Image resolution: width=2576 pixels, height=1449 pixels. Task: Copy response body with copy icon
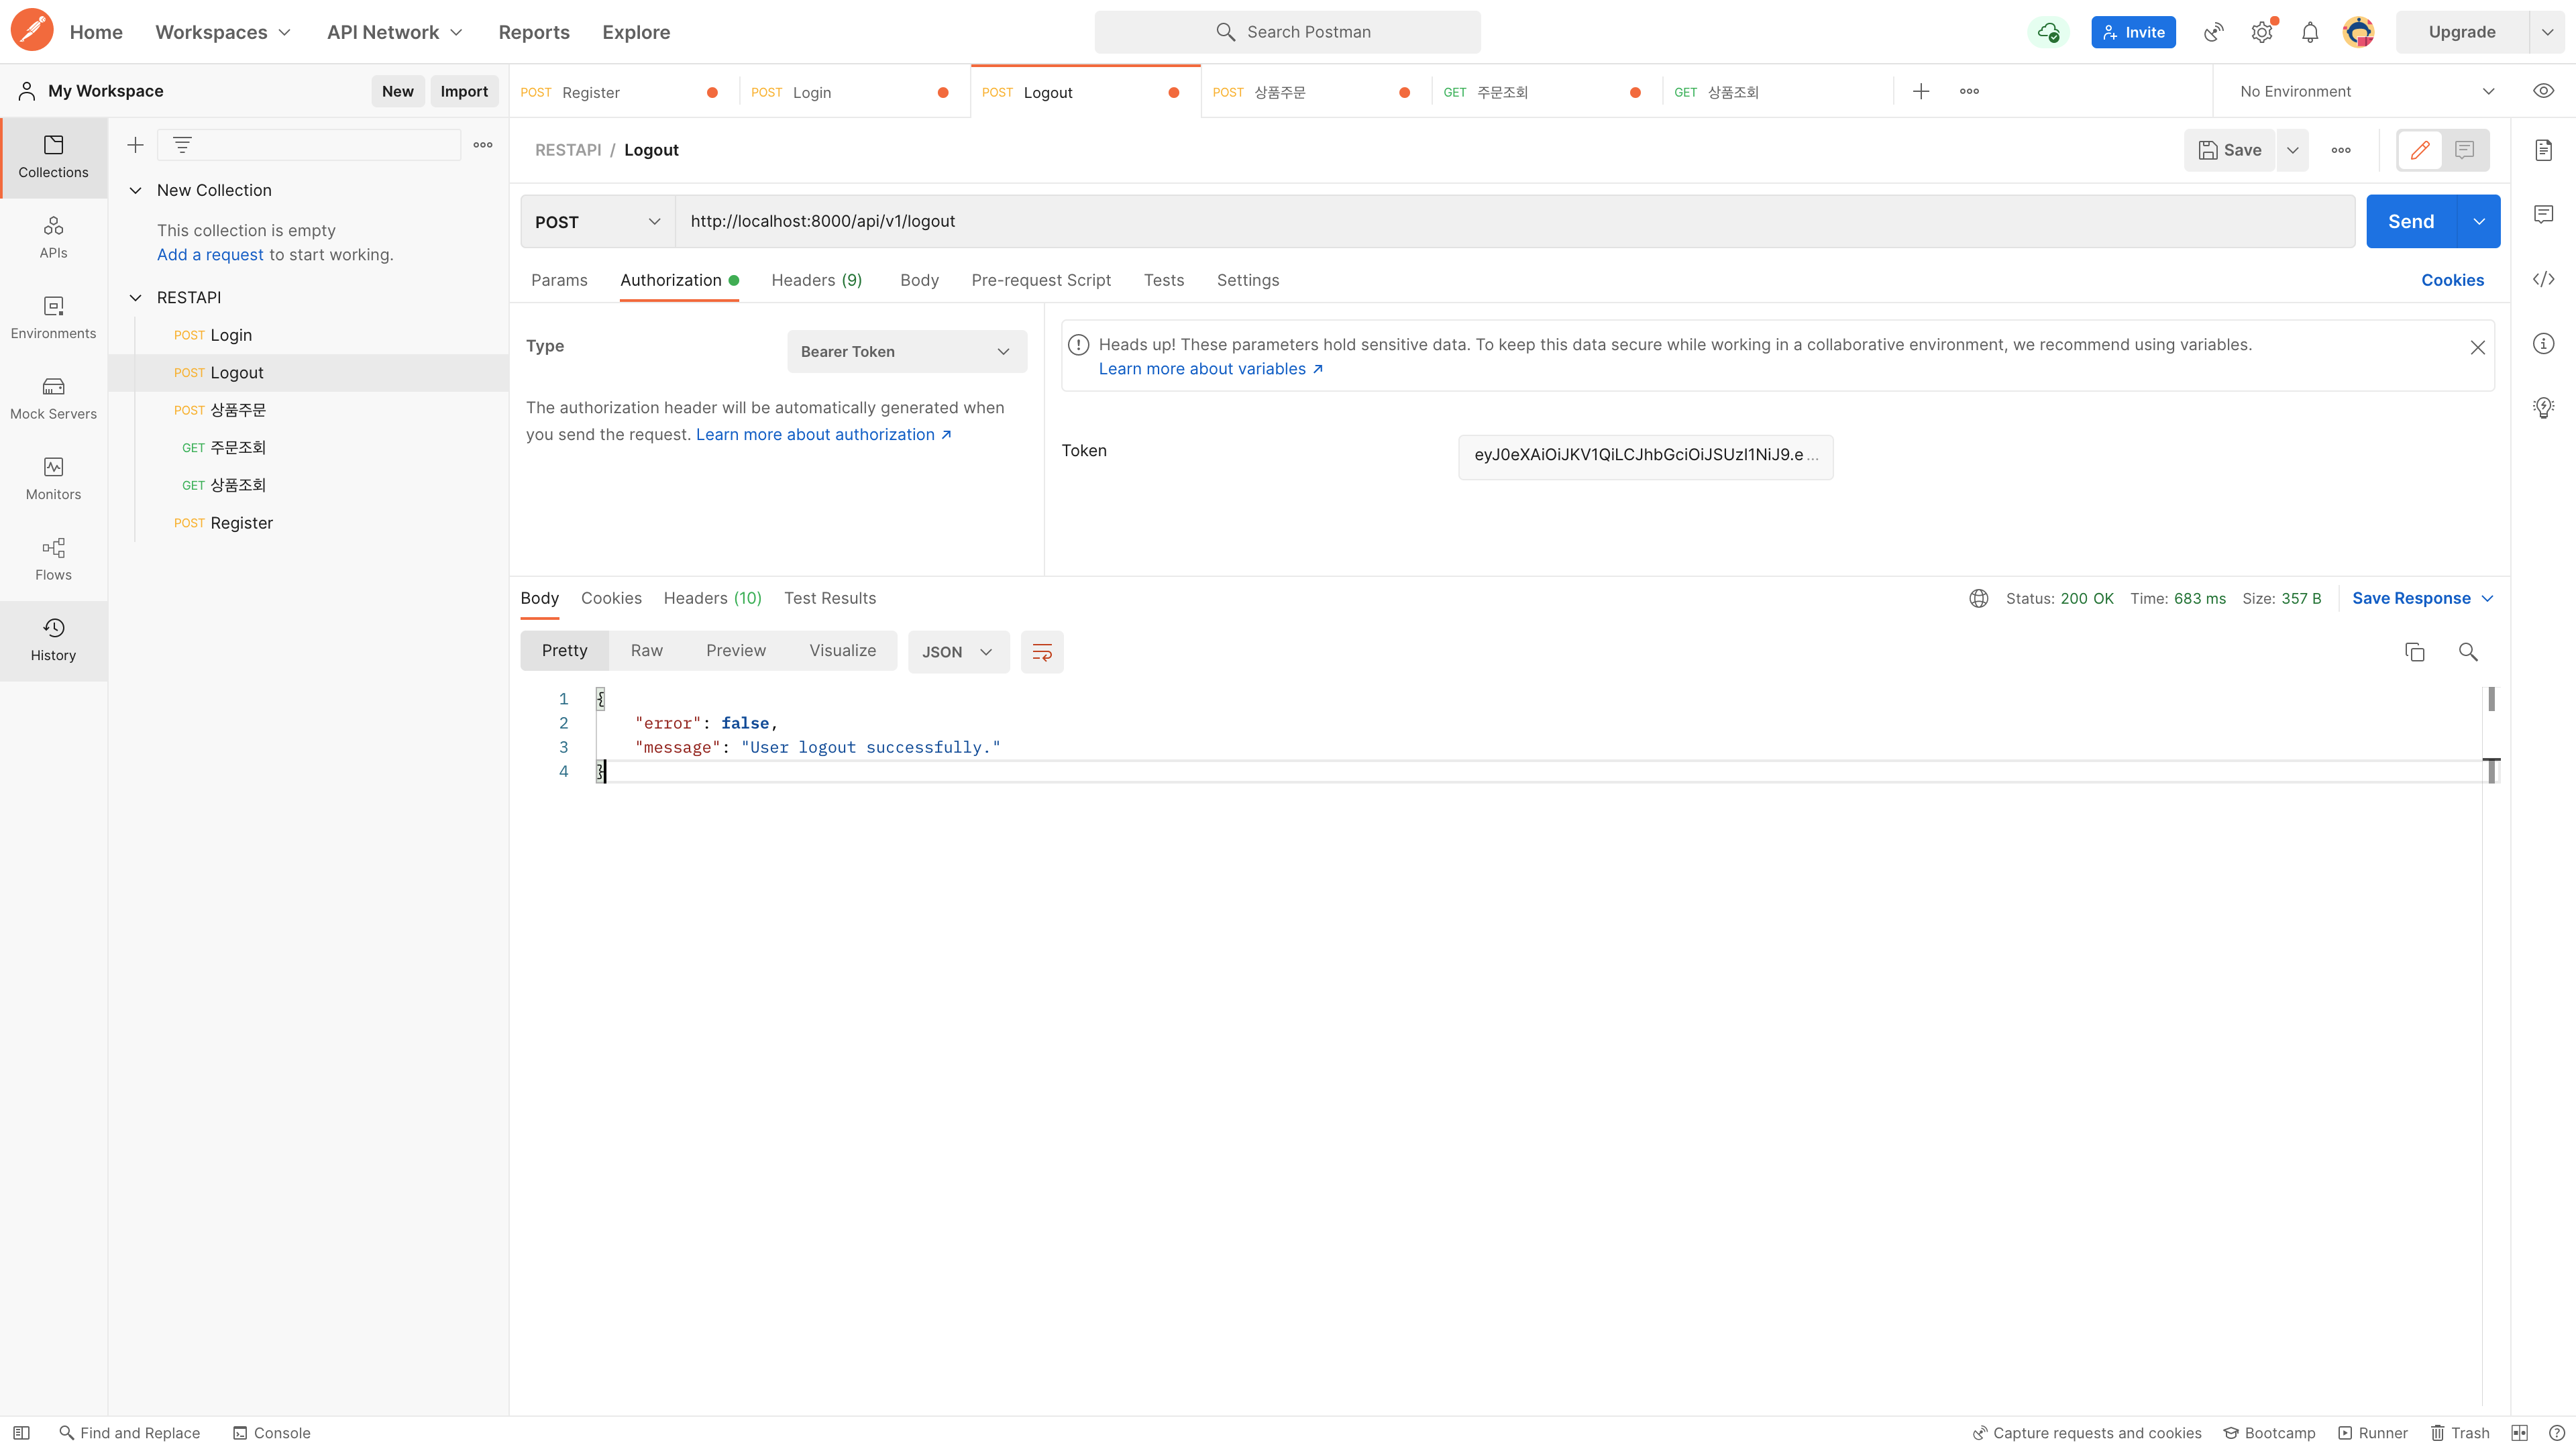coord(2414,652)
